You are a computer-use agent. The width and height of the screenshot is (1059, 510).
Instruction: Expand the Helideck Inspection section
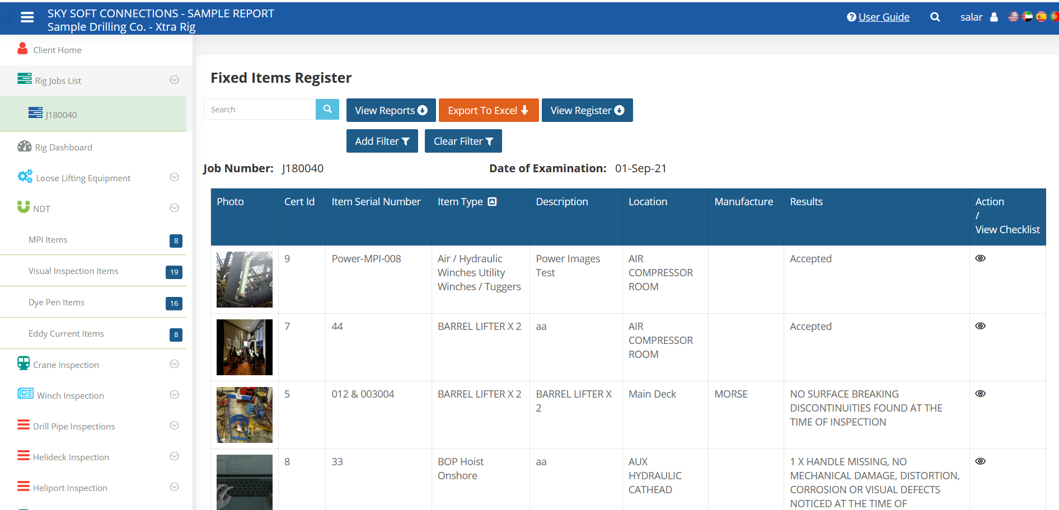coord(174,456)
